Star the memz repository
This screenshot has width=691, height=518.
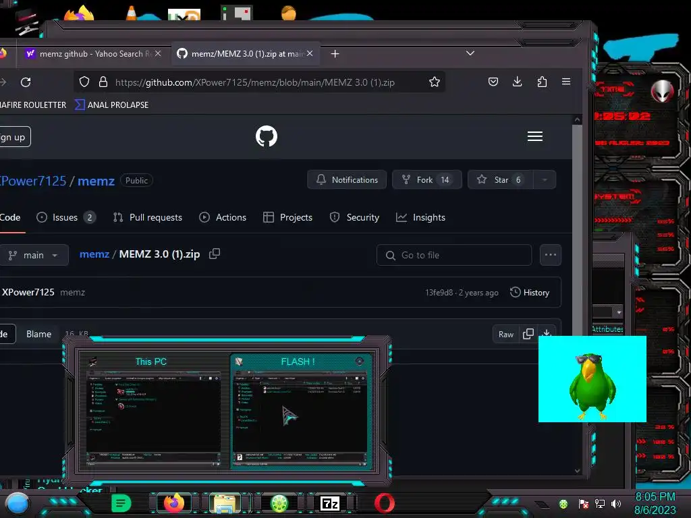click(500, 179)
